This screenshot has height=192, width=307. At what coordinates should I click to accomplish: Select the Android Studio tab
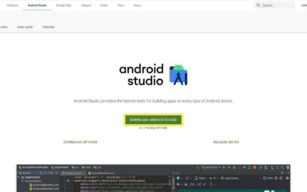(x=37, y=5)
